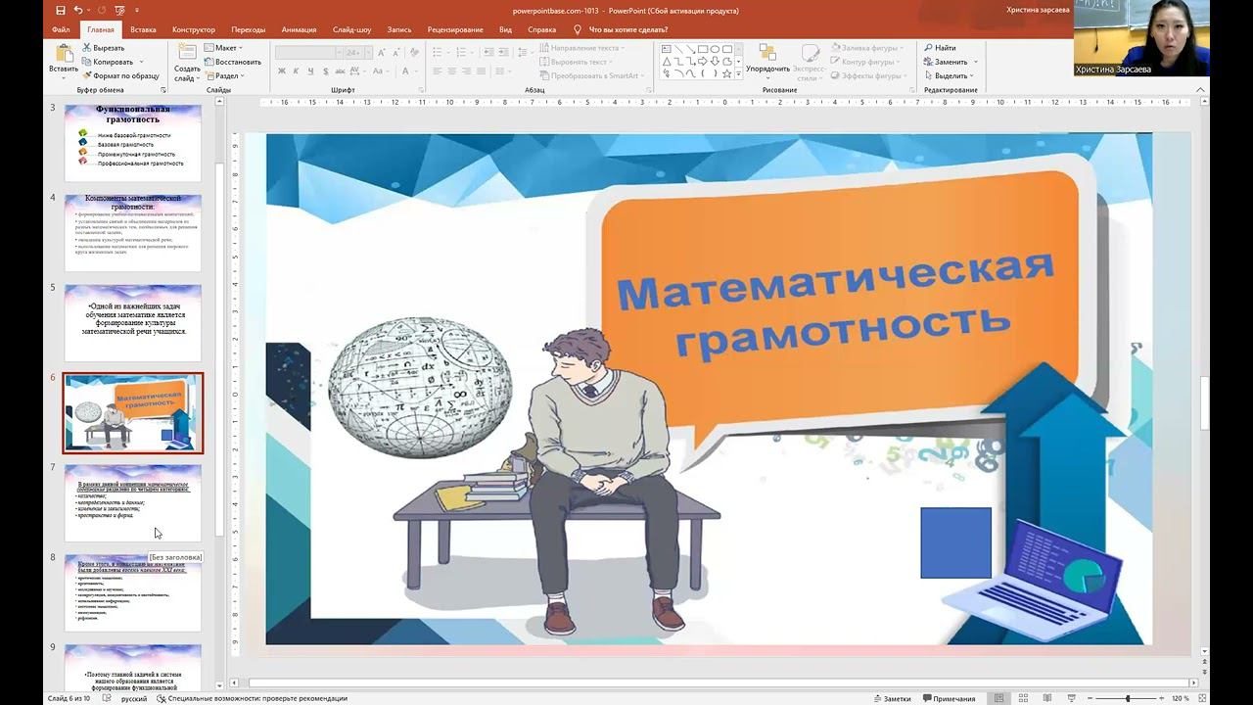1253x705 pixels.
Task: Activate Формат по образцу painter
Action: tap(119, 75)
